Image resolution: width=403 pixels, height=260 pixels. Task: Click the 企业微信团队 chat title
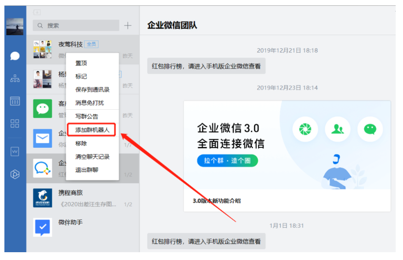click(x=172, y=25)
